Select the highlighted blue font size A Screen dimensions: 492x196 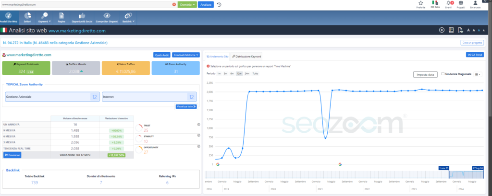[479, 30]
